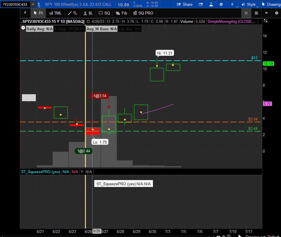This screenshot has height=237, width=281.
Task: Click the highlighted 6/26 date marker
Action: [97, 231]
